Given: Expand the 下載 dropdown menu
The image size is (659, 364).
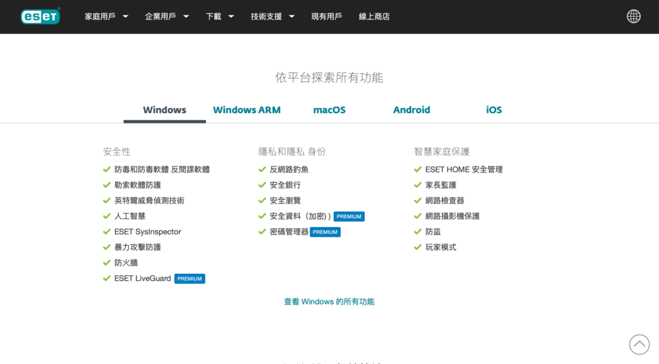Looking at the screenshot, I should (219, 16).
